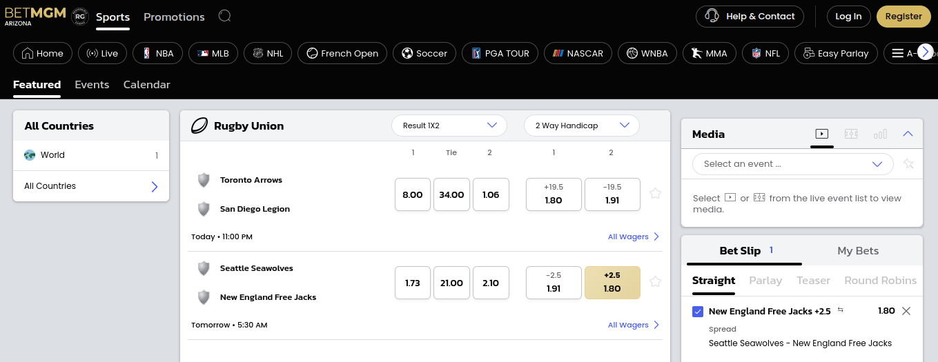Viewport: 938px width, 362px height.
Task: Select the Straight bet type tab
Action: pyautogui.click(x=714, y=281)
